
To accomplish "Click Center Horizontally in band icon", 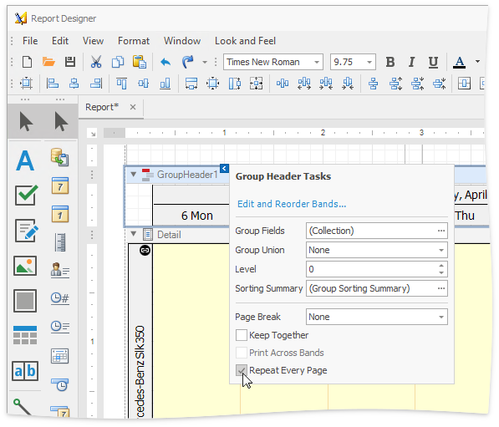I will (464, 84).
